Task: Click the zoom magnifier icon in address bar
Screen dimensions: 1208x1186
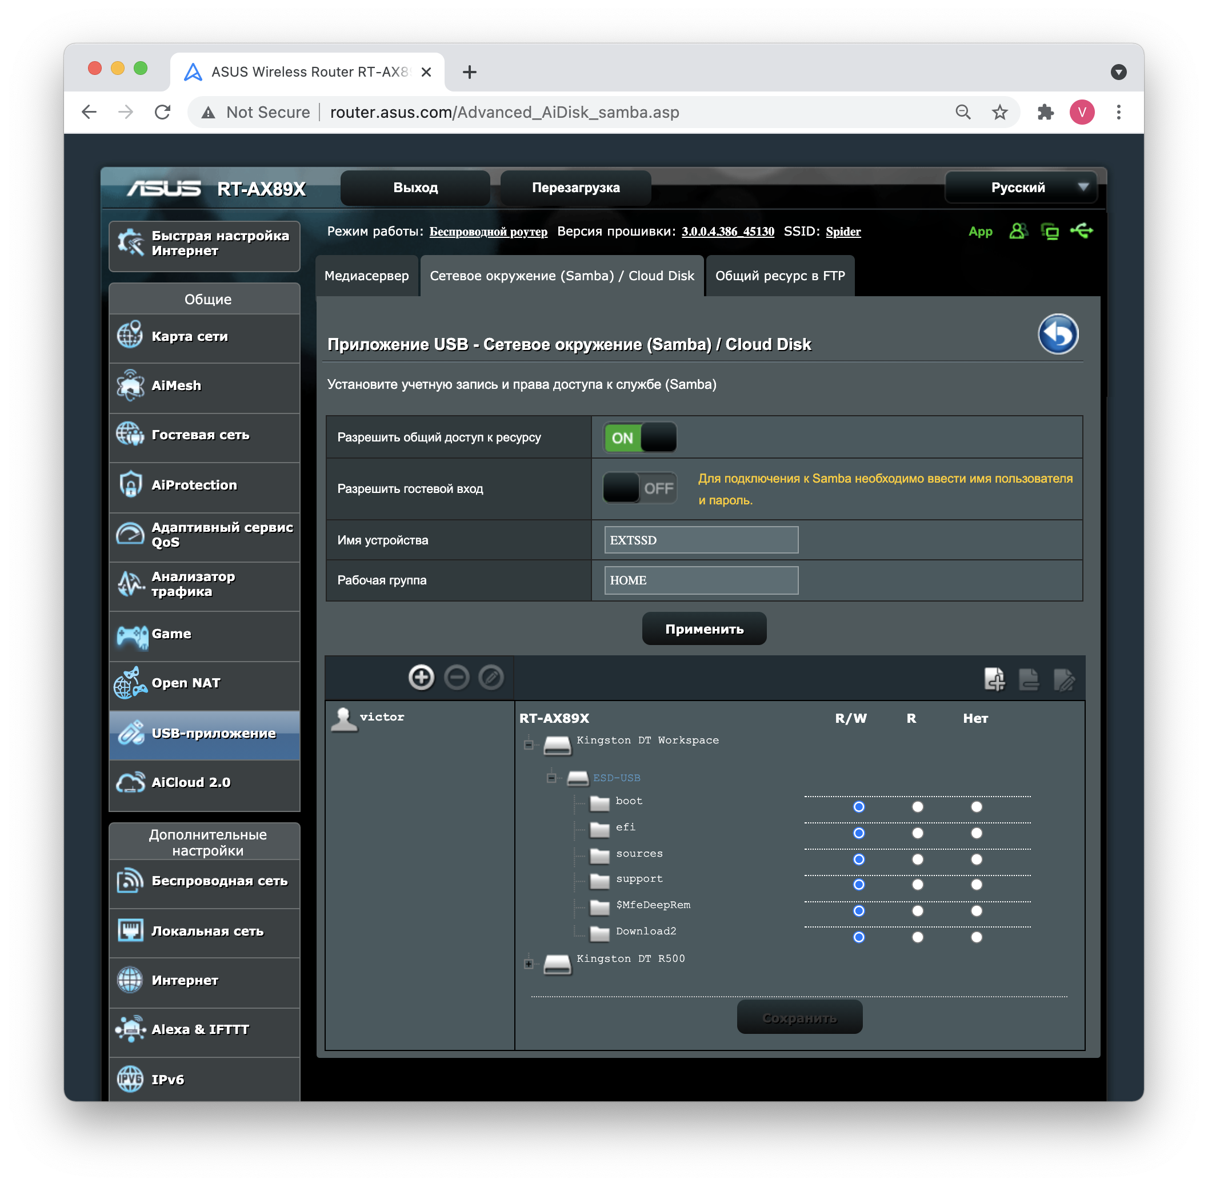Action: 963,112
